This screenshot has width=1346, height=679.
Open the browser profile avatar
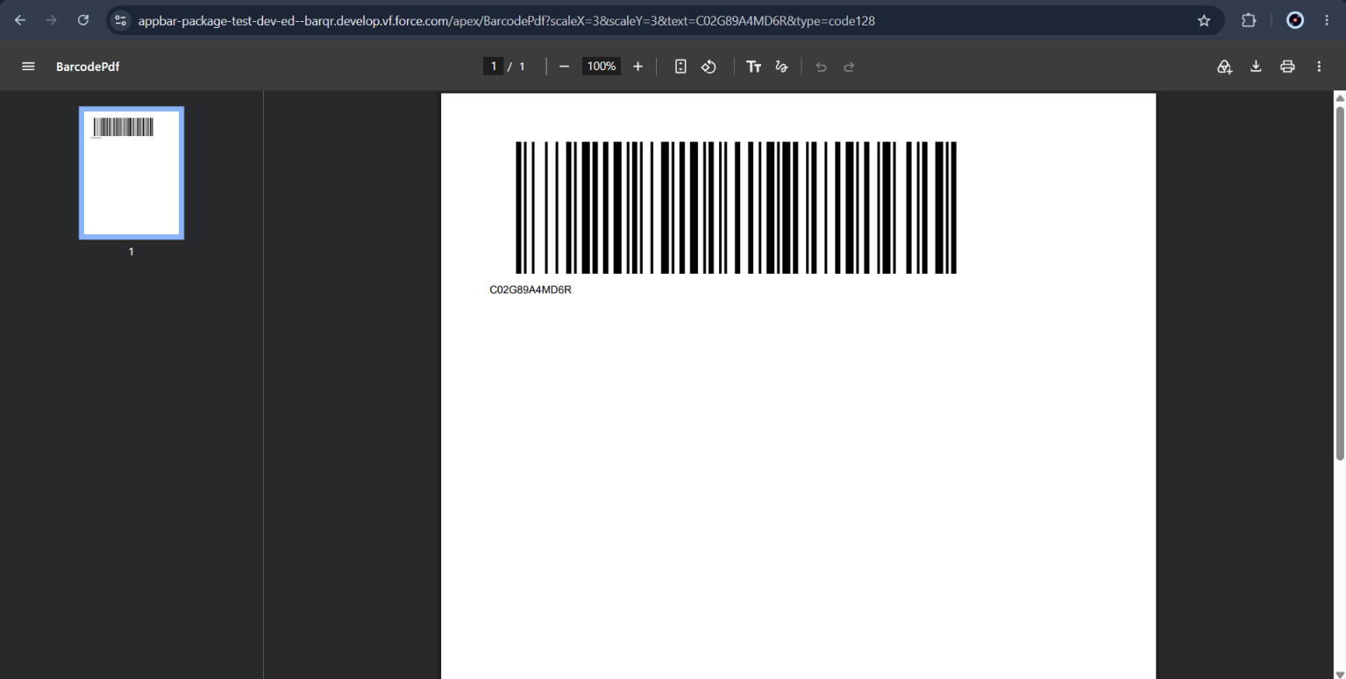coord(1295,20)
